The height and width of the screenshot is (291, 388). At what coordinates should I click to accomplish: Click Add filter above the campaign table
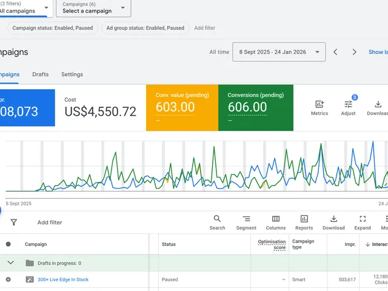point(50,222)
